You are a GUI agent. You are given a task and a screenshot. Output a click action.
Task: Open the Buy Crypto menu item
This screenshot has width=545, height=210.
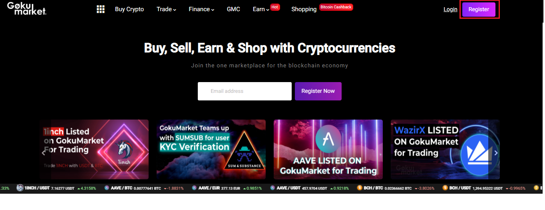[x=129, y=9]
